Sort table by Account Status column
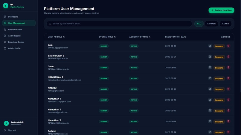Screen dimensions: 241x135 tap(140, 37)
